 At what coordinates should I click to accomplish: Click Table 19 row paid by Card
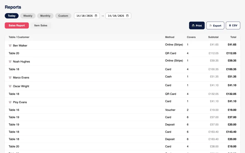(122, 117)
